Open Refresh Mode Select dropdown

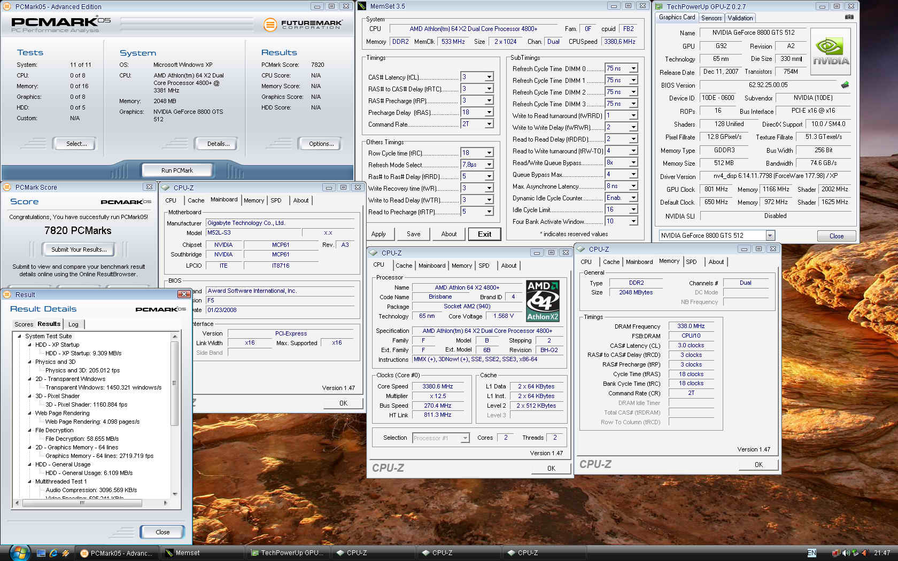pyautogui.click(x=489, y=165)
